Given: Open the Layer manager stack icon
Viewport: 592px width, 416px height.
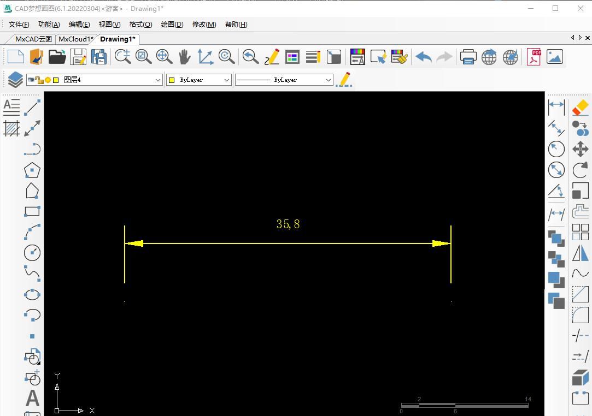Looking at the screenshot, I should point(15,80).
